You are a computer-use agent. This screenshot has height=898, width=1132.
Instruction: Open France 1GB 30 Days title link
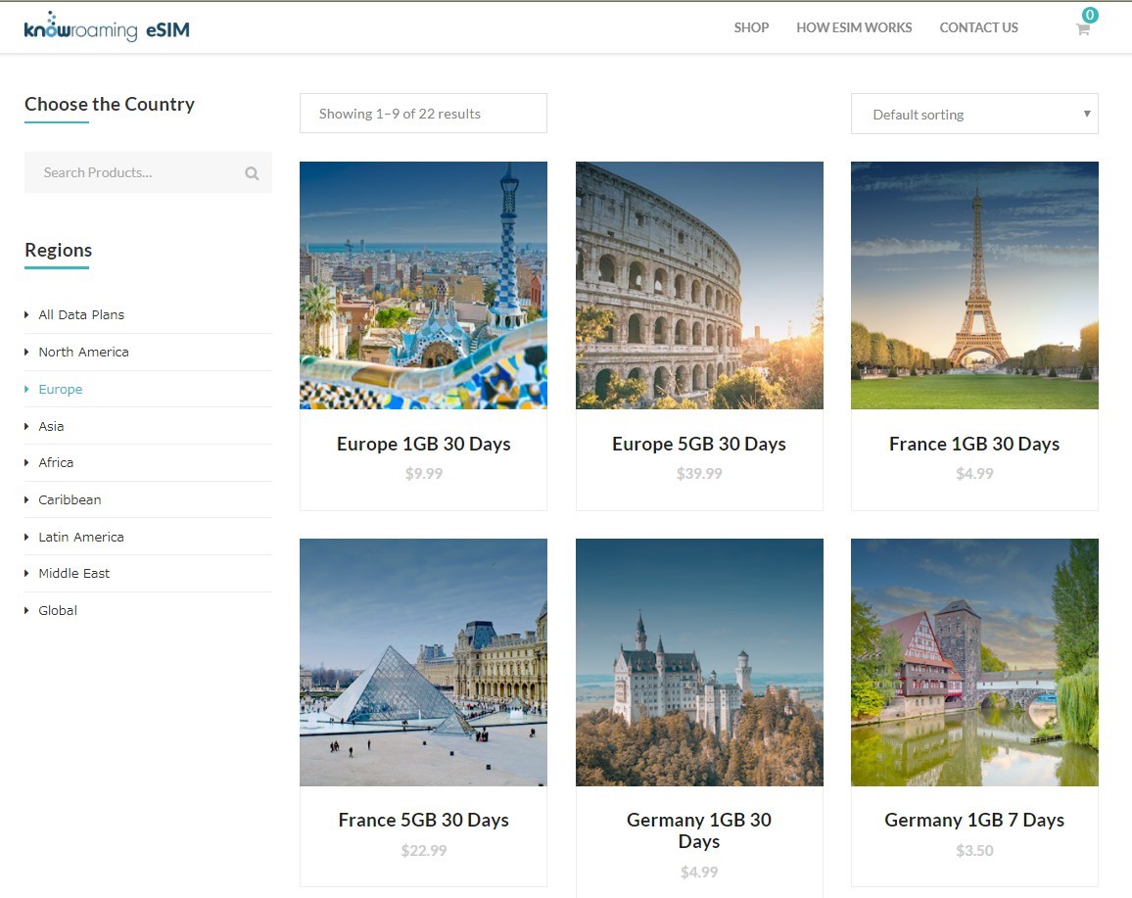(x=973, y=444)
